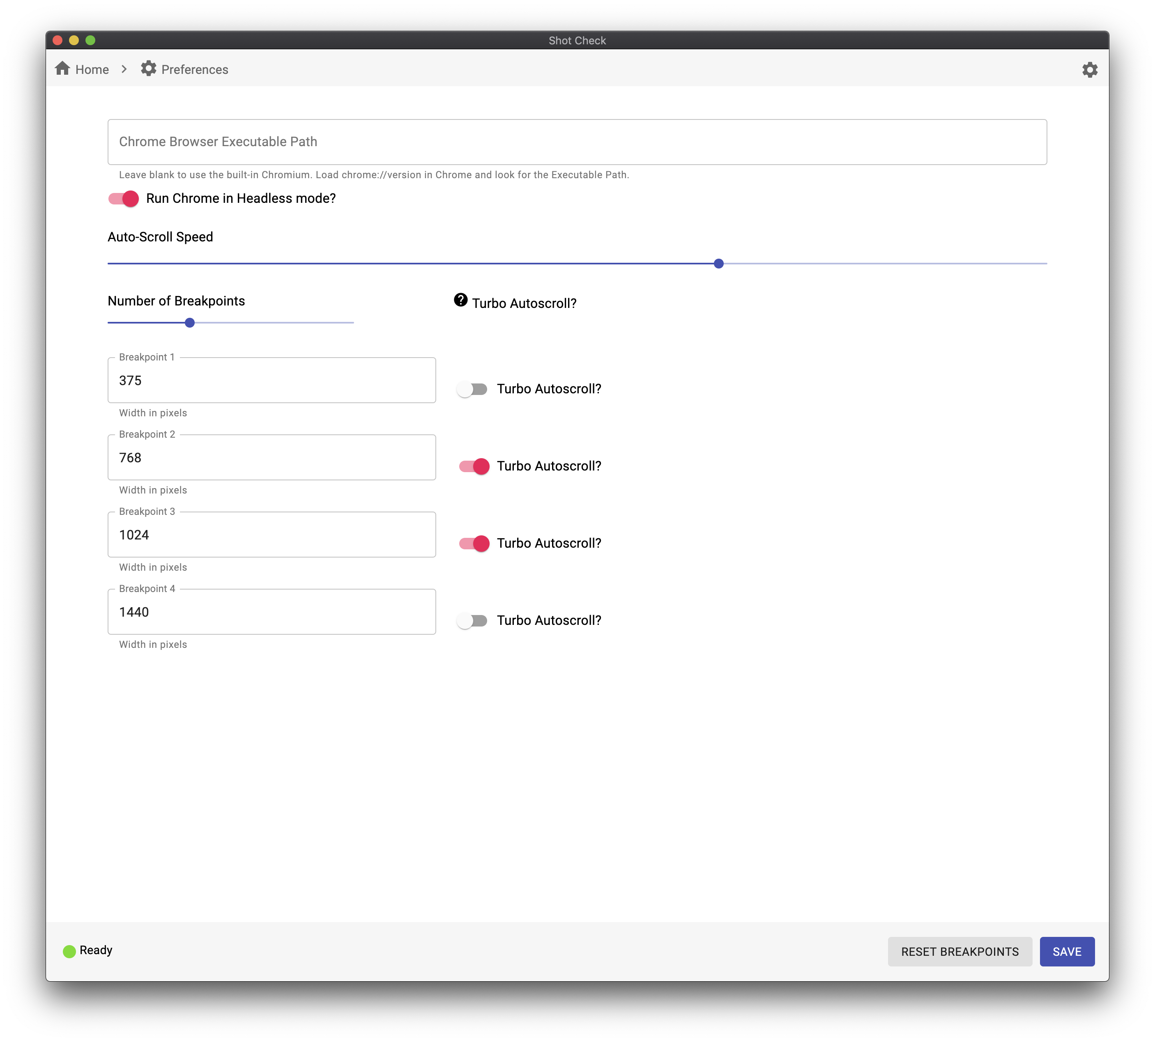Click the Breakpoint 4 field showing 1440
Image resolution: width=1155 pixels, height=1042 pixels.
click(x=271, y=613)
